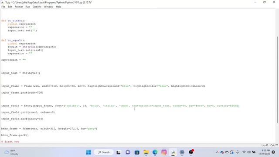Click the battery status icon

click(254, 152)
